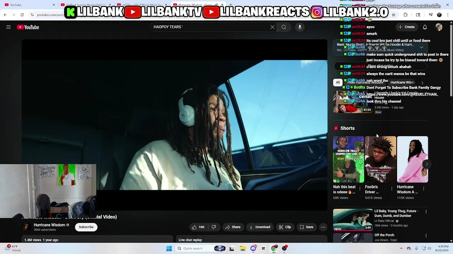Open more actions three-dot menu

click(323, 227)
